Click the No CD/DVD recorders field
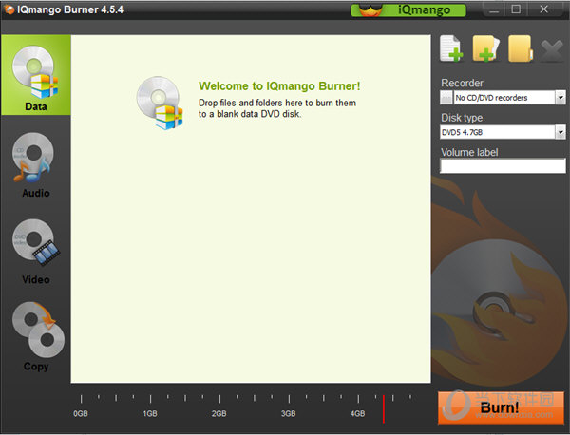This screenshot has height=435, width=570. pyautogui.click(x=504, y=98)
